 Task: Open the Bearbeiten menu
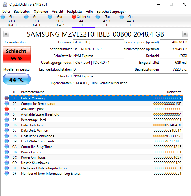(x=22, y=12)
